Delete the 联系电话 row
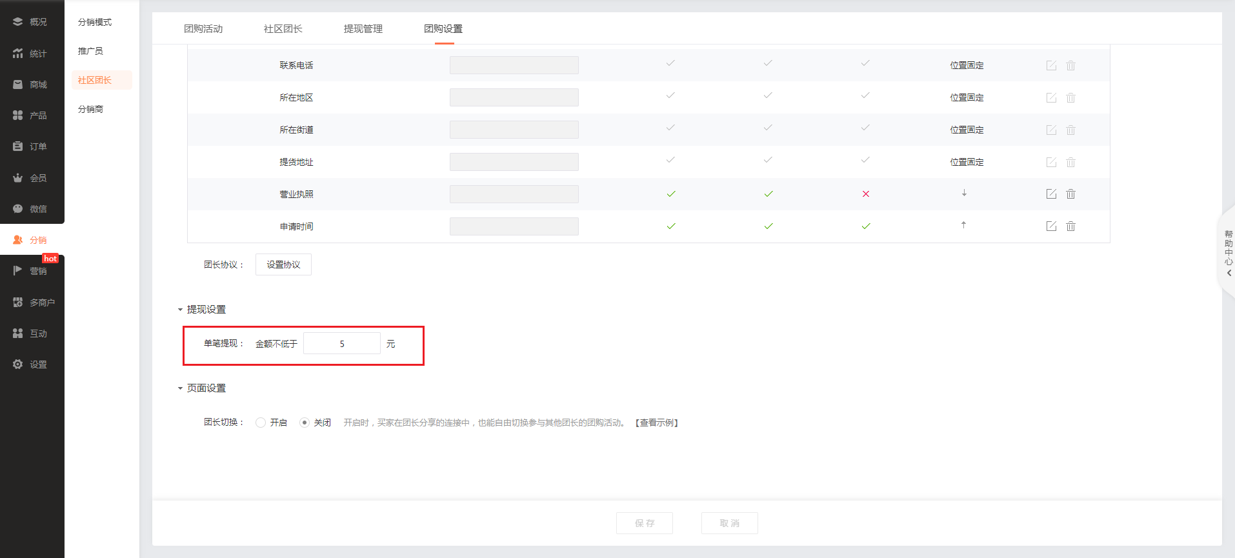The height and width of the screenshot is (558, 1235). (1070, 65)
